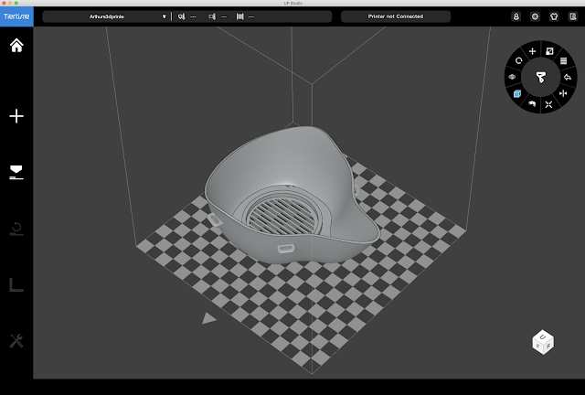Toggle the view eye icon in the wheel
This screenshot has height=395, width=585.
point(512,77)
